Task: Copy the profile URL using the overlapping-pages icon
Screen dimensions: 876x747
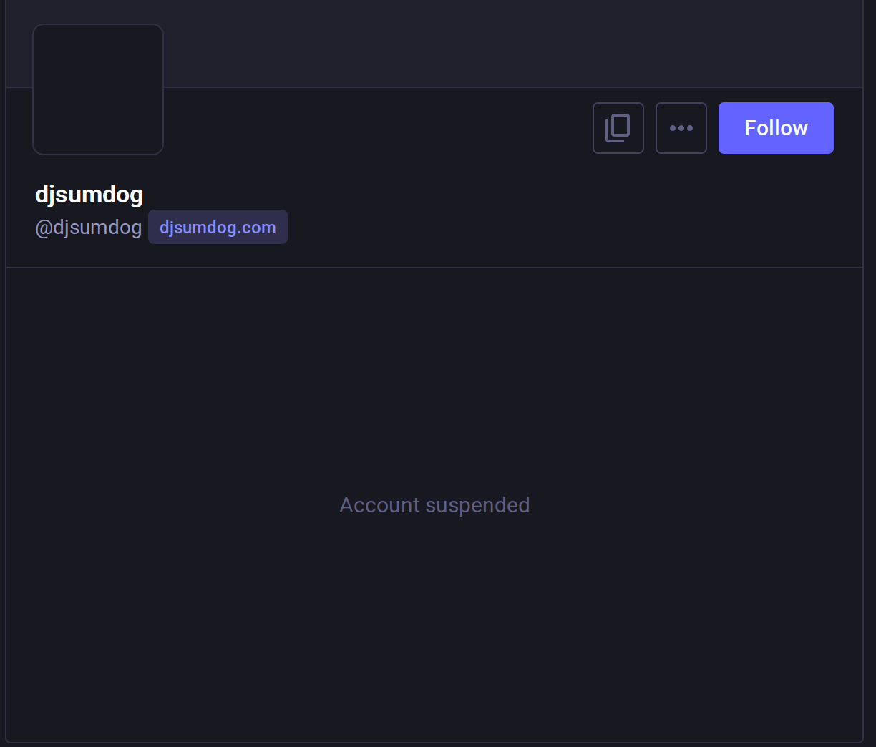Action: pyautogui.click(x=618, y=128)
